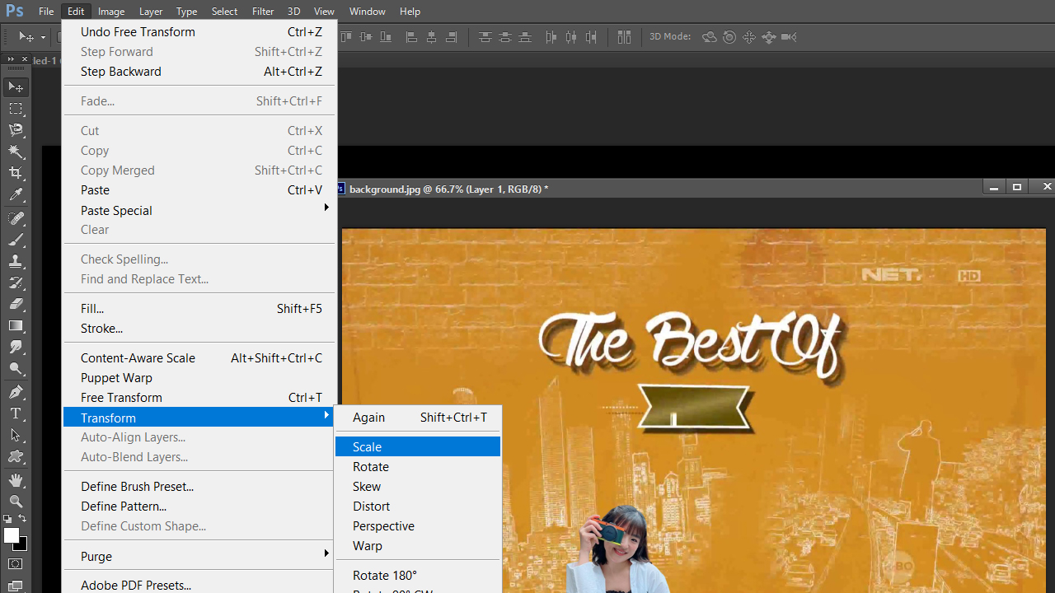Click Content-Aware Scale entry
1055x593 pixels.
(x=200, y=357)
